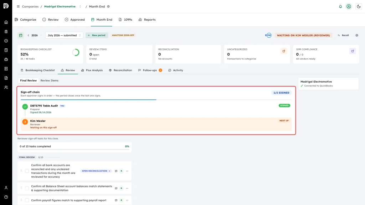Open the briefcase icon in left sidebar

pyautogui.click(x=6, y=59)
